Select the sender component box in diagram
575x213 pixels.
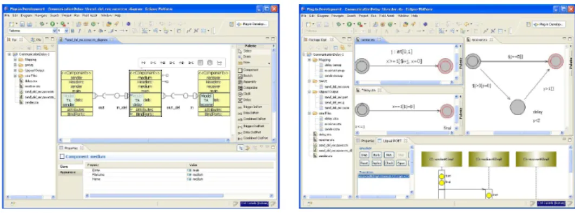pos(77,94)
